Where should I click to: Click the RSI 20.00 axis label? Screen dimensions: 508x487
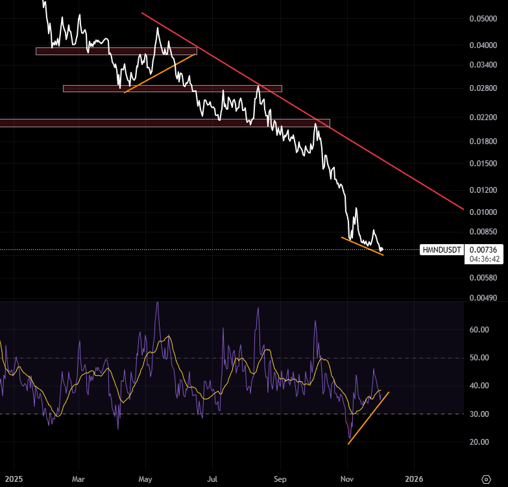click(x=479, y=442)
